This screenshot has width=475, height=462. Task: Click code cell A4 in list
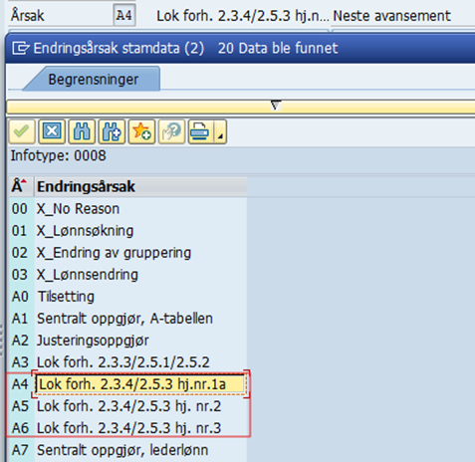click(x=20, y=384)
